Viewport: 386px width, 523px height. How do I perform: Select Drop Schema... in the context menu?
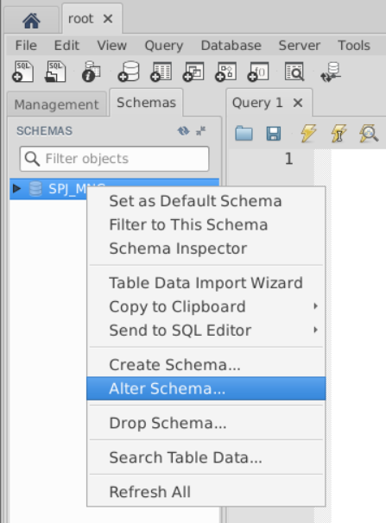click(206, 423)
